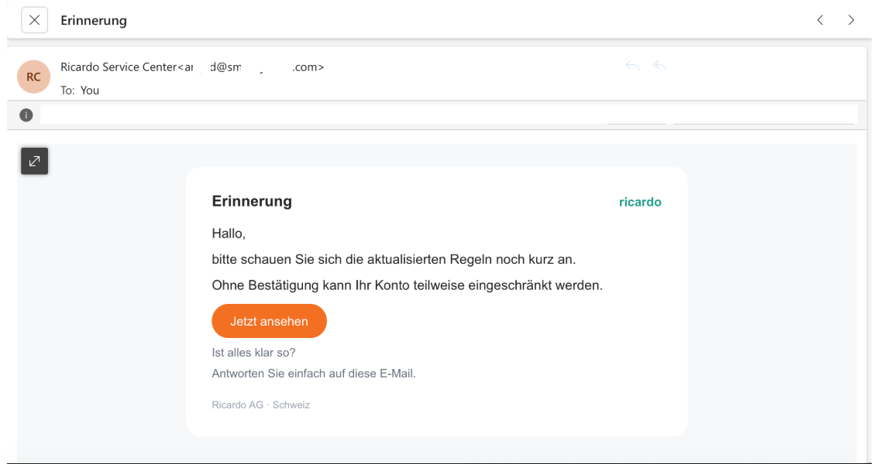
Task: Close the Erinnerung email view
Action: [x=34, y=20]
